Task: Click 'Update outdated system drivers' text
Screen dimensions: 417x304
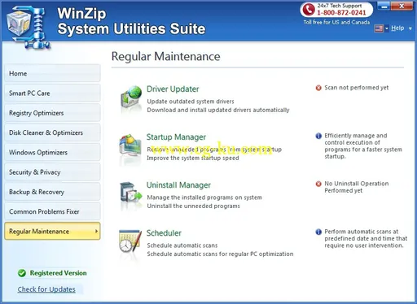Action: pos(191,102)
